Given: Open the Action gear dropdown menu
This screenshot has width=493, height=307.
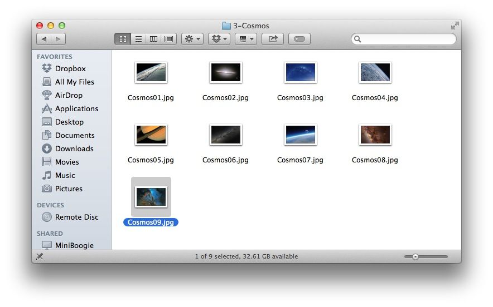Looking at the screenshot, I should click(192, 39).
